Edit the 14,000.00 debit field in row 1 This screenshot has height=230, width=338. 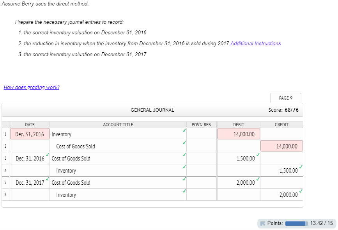[239, 134]
